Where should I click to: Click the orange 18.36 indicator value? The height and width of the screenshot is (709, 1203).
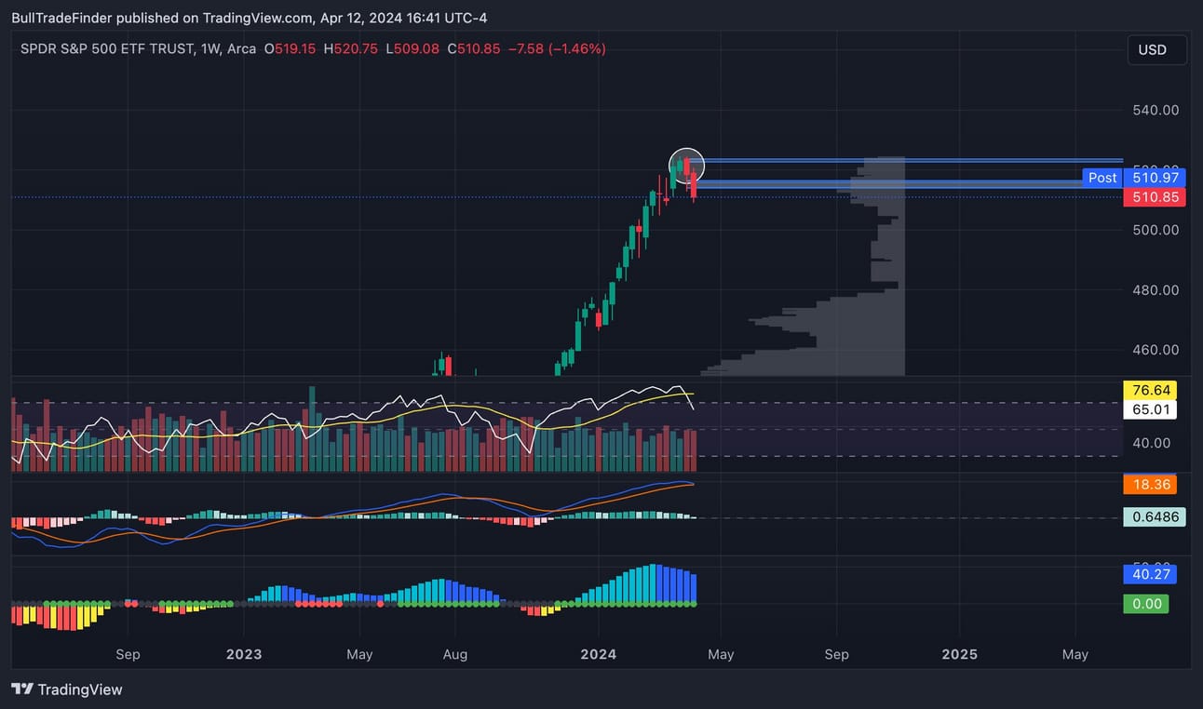[1150, 485]
